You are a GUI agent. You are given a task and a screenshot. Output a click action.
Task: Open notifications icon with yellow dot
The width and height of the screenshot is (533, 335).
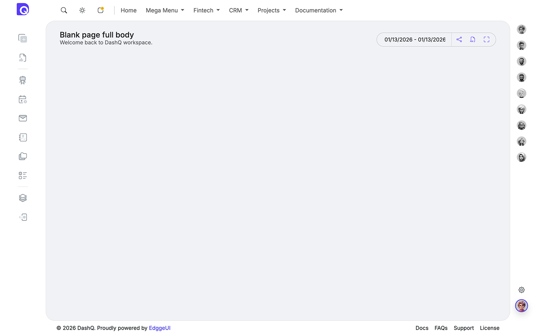pos(101,10)
